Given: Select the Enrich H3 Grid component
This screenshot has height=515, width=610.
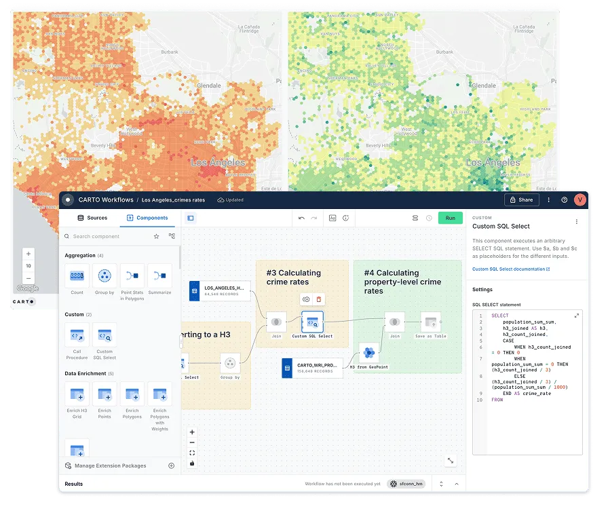Looking at the screenshot, I should 77,395.
